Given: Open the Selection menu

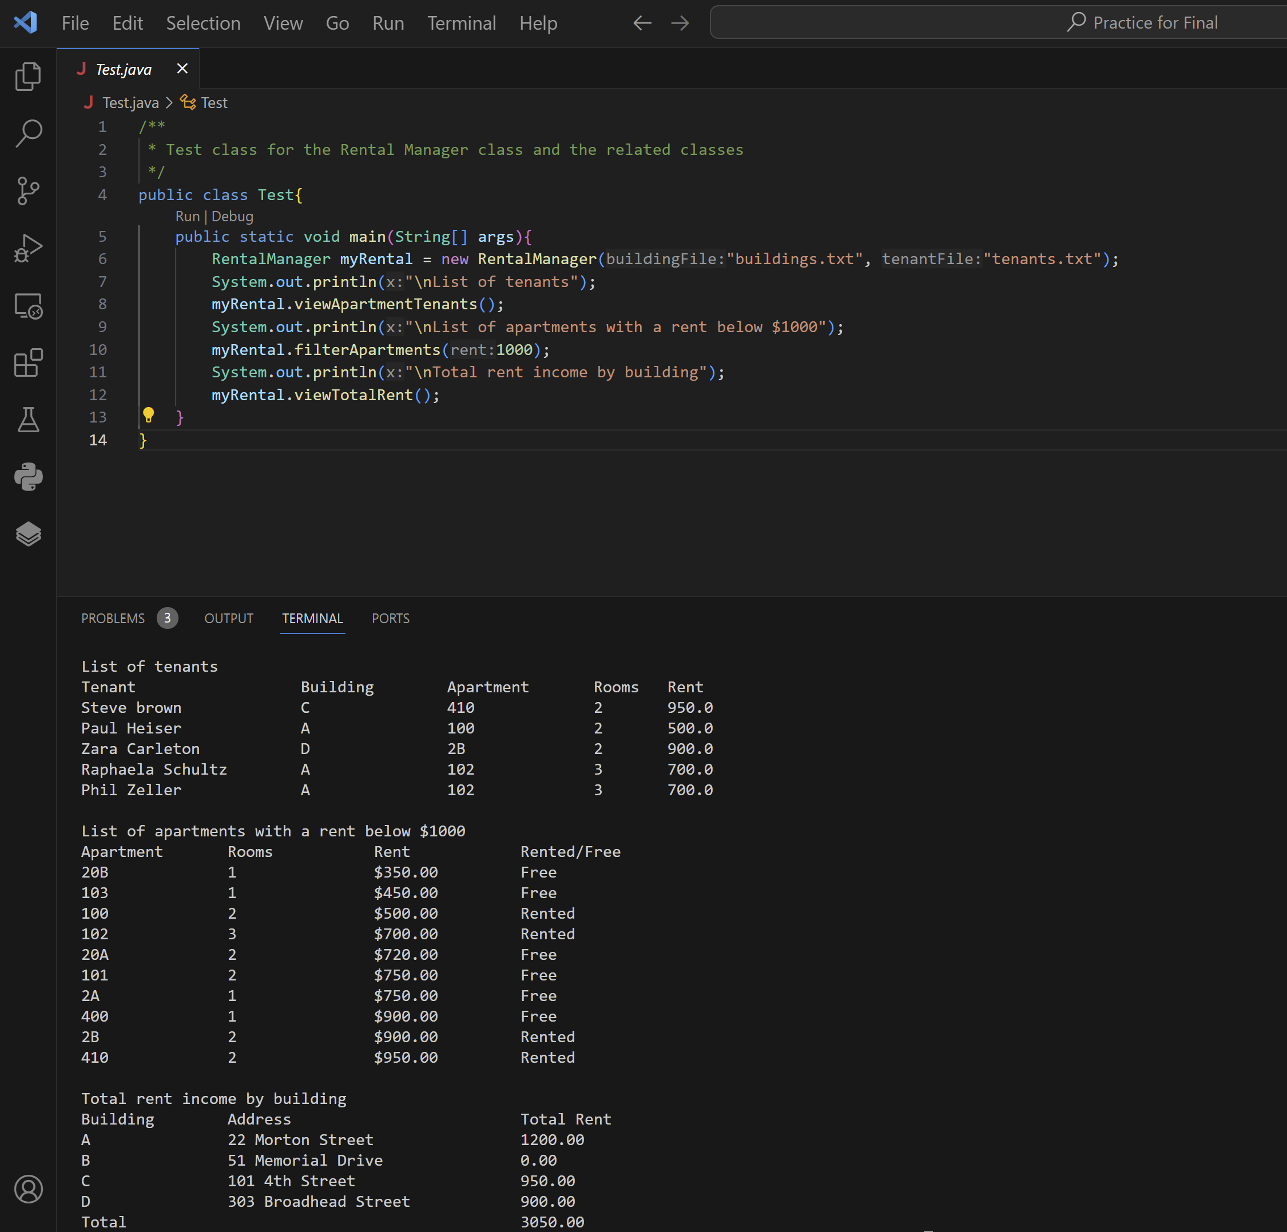Looking at the screenshot, I should (203, 23).
